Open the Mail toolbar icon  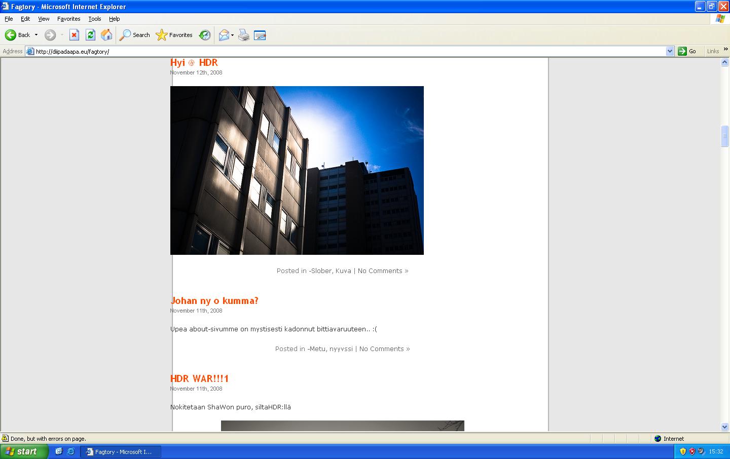pyautogui.click(x=224, y=35)
